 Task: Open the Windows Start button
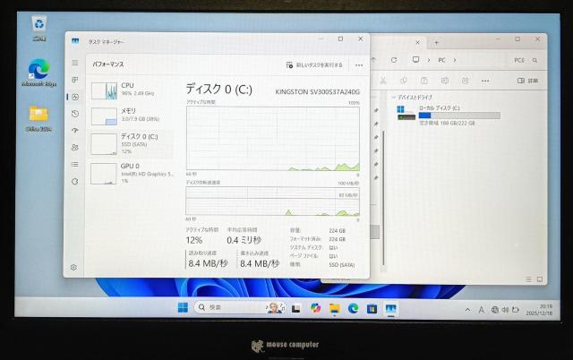(183, 308)
